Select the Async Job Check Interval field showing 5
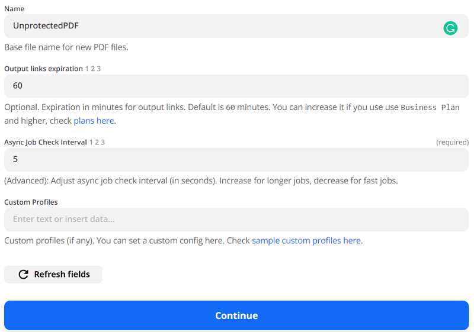This screenshot has width=474, height=332. [x=236, y=159]
